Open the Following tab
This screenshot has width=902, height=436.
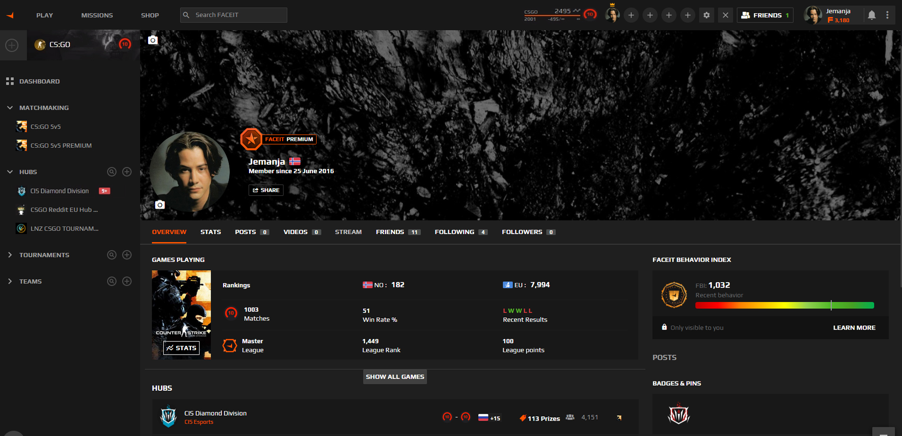pos(461,232)
